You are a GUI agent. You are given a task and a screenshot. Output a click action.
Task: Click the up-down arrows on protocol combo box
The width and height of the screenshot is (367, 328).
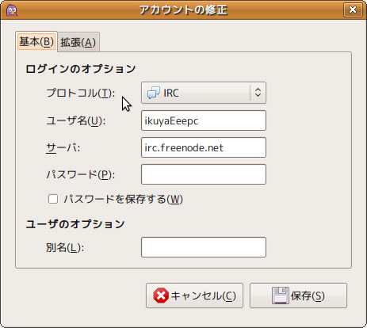(x=258, y=93)
